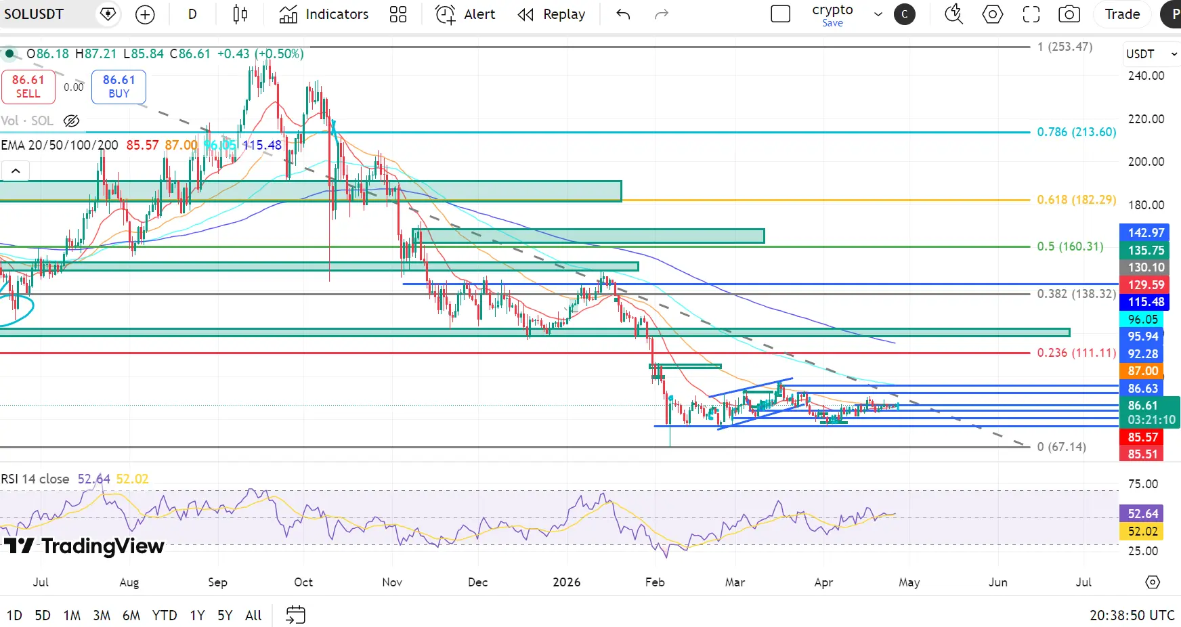The height and width of the screenshot is (627, 1181).
Task: Select the EMA 20/50/100/200 indicator legend
Action: click(x=60, y=145)
